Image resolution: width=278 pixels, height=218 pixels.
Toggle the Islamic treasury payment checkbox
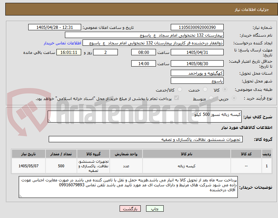(x=177, y=98)
